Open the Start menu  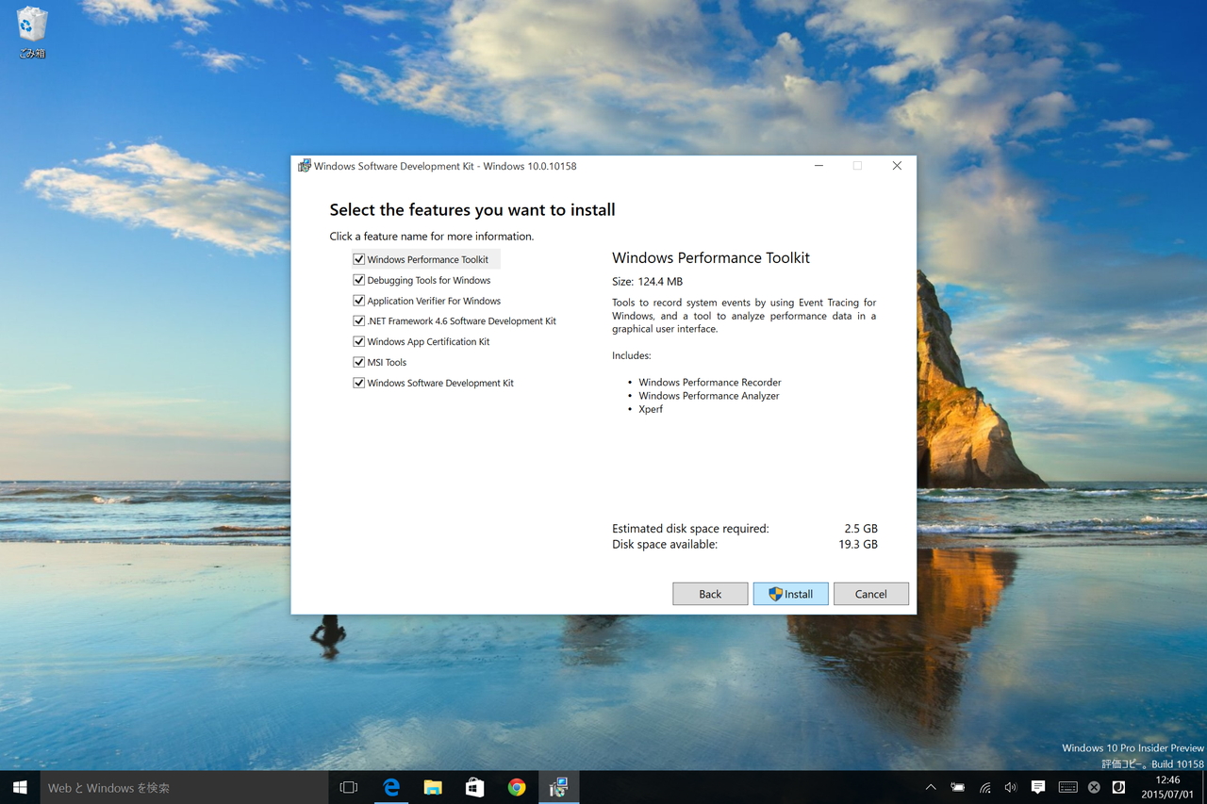click(20, 787)
